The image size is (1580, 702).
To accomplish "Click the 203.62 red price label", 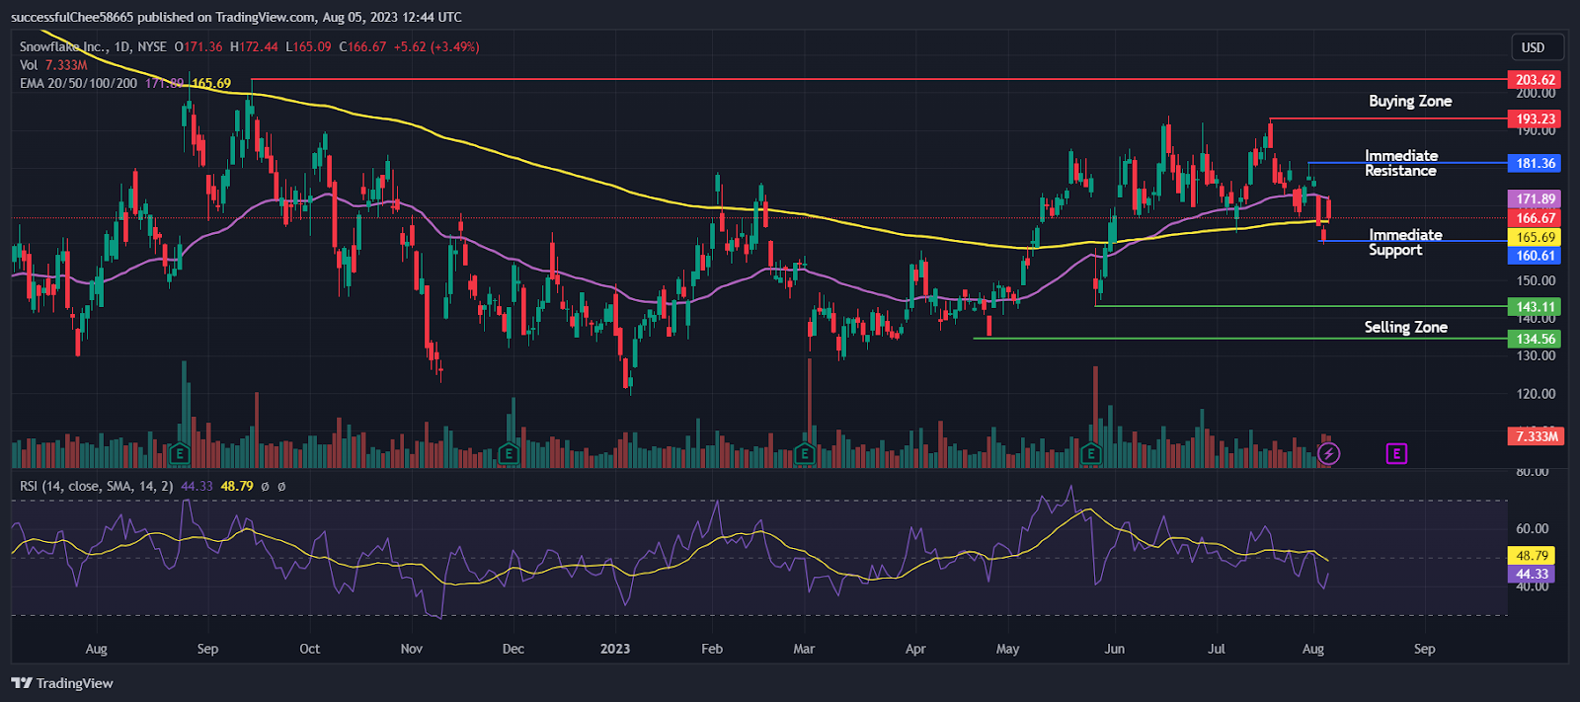I will (1536, 80).
